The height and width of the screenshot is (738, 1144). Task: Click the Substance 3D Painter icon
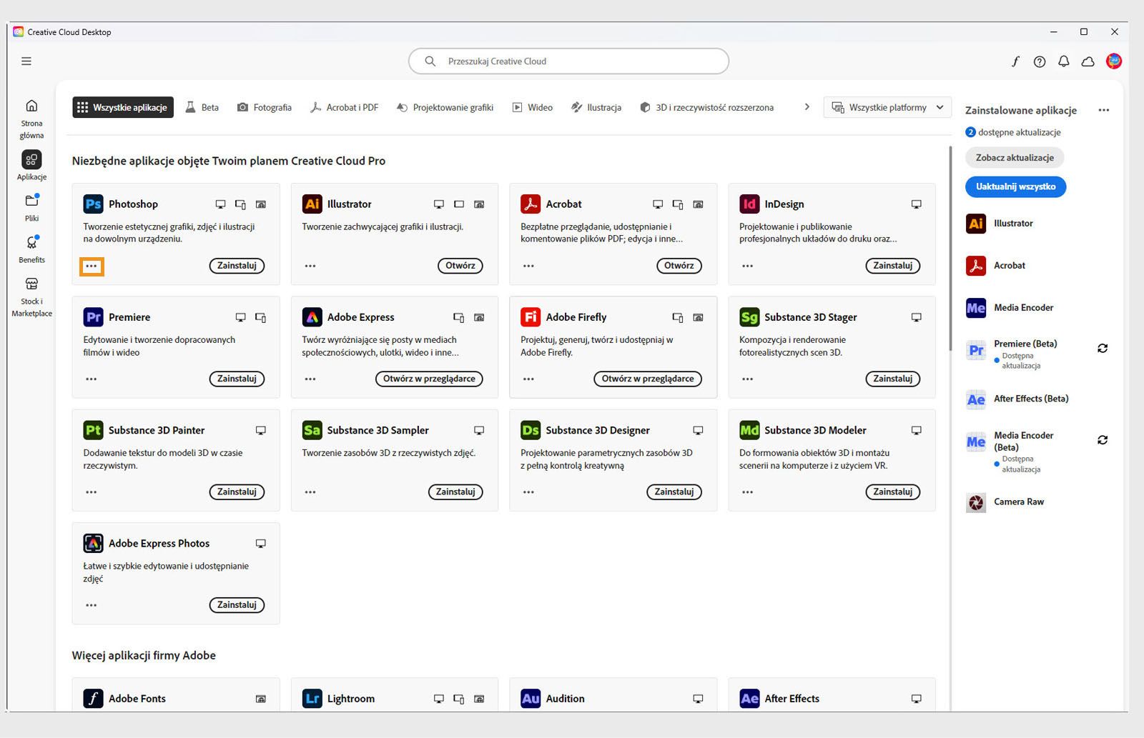point(93,430)
